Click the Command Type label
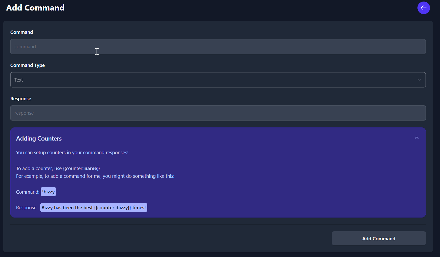The width and height of the screenshot is (440, 257). (x=27, y=65)
